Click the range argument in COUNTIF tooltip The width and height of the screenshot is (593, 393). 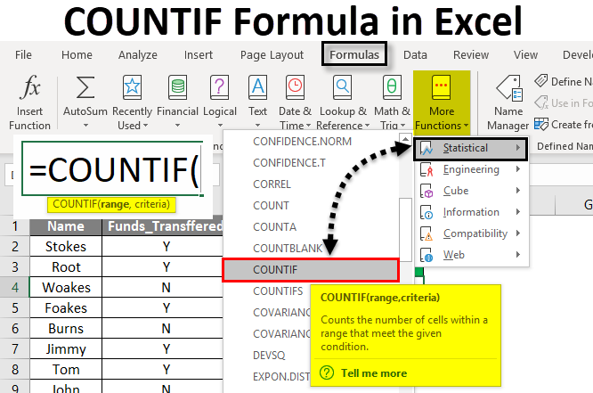(115, 204)
